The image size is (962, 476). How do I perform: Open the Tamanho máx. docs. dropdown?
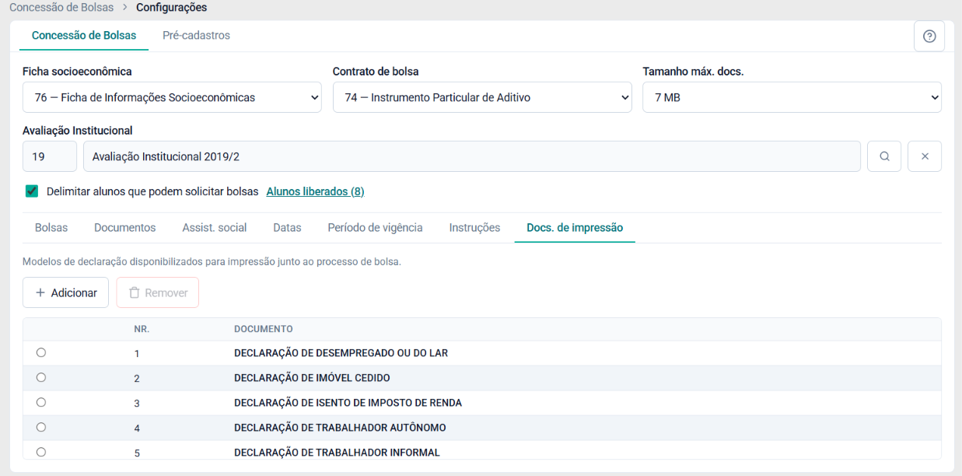792,97
